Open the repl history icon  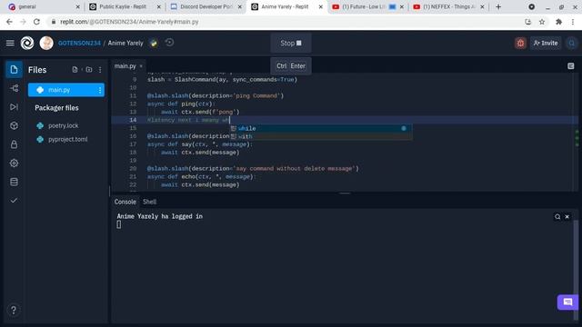coord(169,43)
